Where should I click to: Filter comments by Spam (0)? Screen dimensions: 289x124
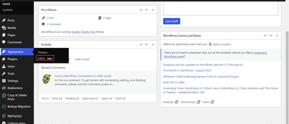click(x=107, y=99)
